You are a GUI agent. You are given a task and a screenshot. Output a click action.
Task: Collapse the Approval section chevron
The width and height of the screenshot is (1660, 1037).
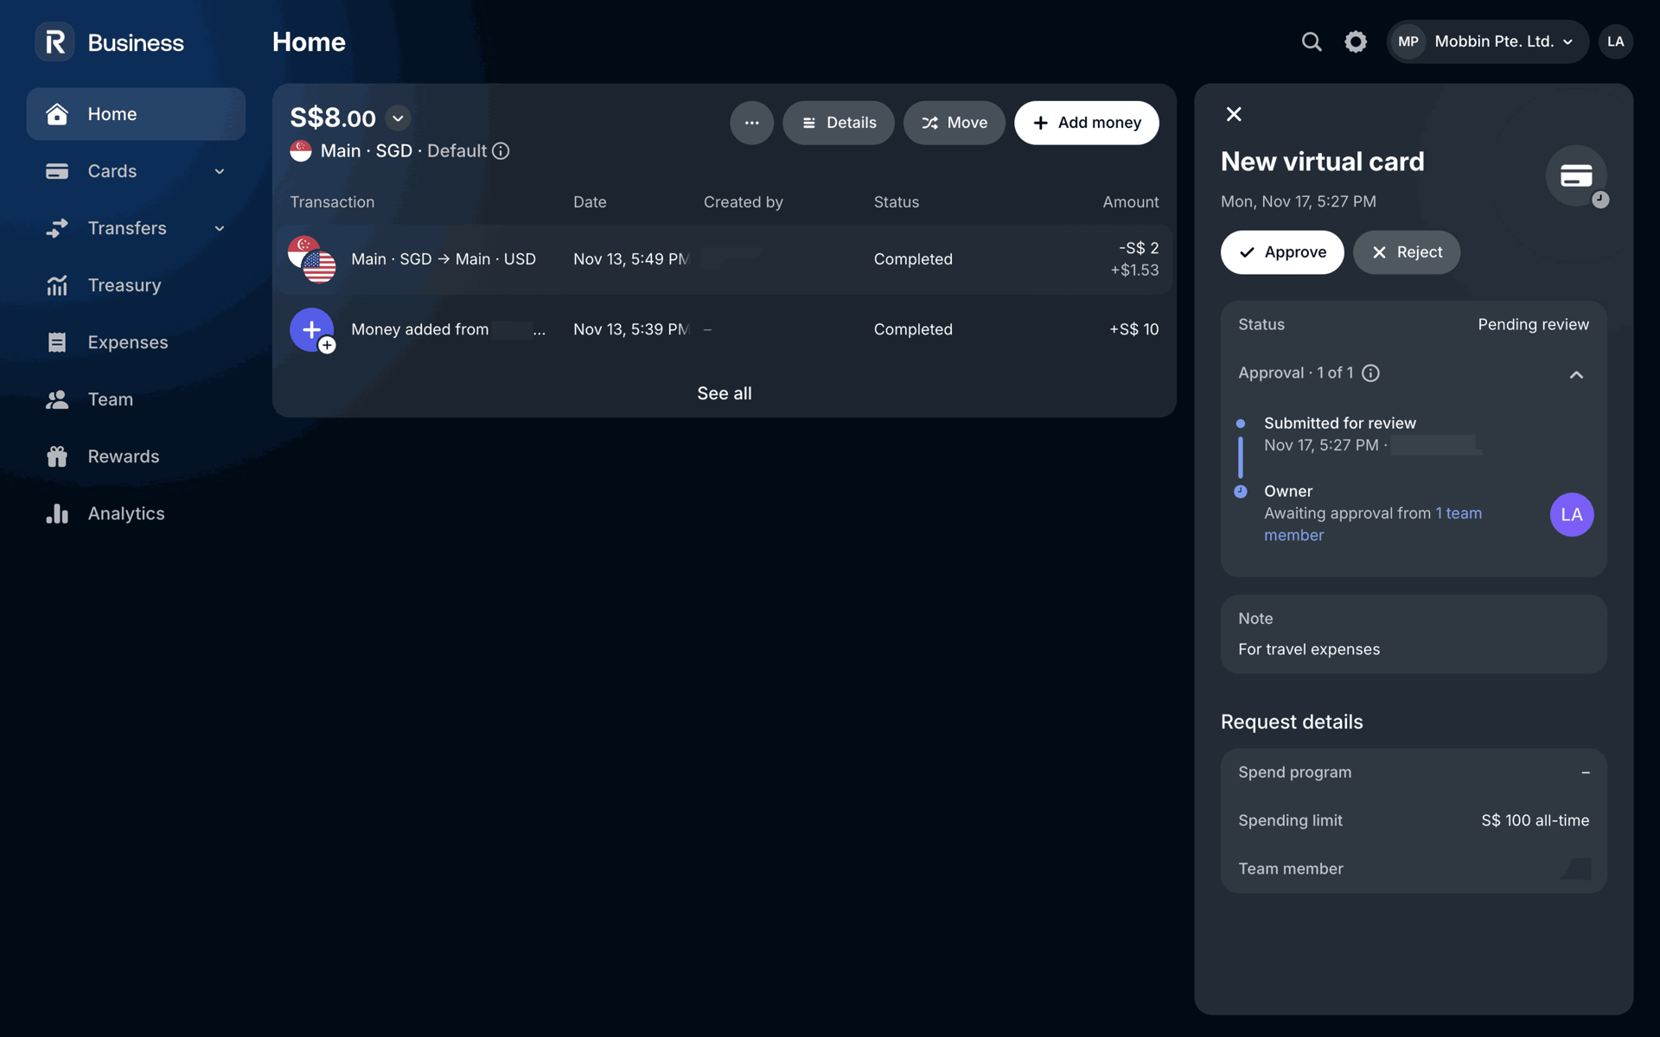tap(1576, 374)
